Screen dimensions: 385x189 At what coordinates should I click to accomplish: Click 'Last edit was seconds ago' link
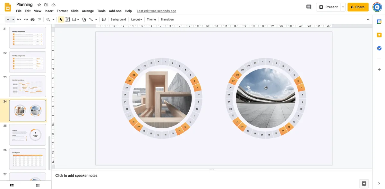coord(157,11)
